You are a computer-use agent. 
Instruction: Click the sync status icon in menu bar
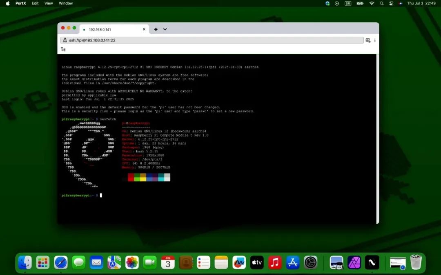[327, 3]
